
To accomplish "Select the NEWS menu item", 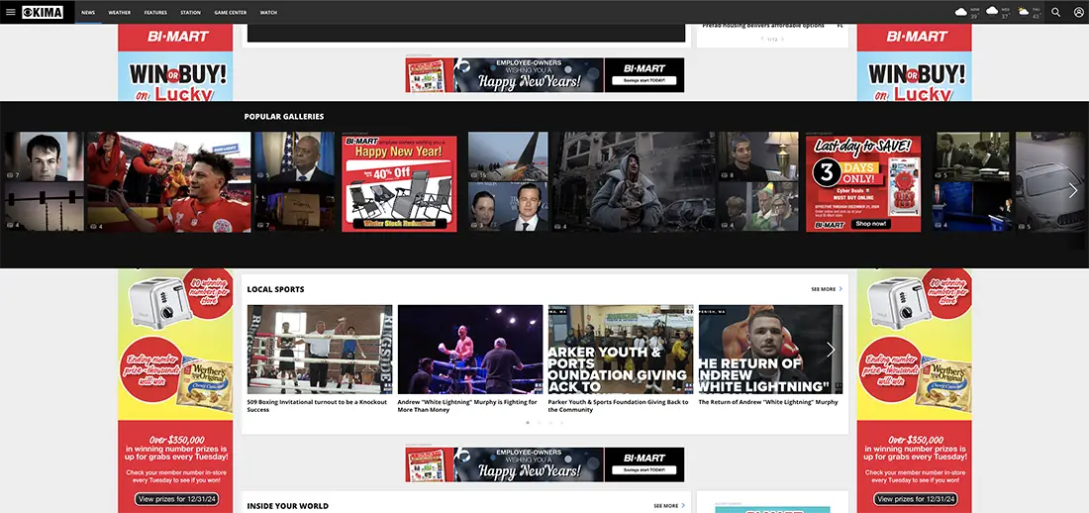I will 88,13.
